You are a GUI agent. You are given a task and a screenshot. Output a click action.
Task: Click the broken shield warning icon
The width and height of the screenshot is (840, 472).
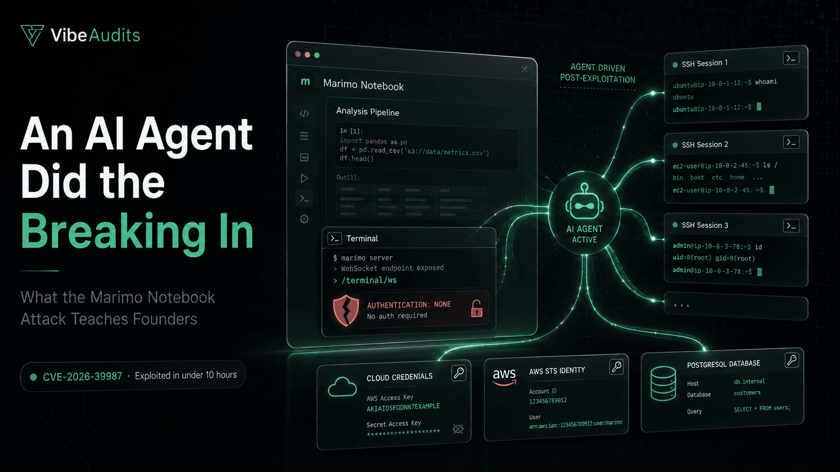(346, 310)
